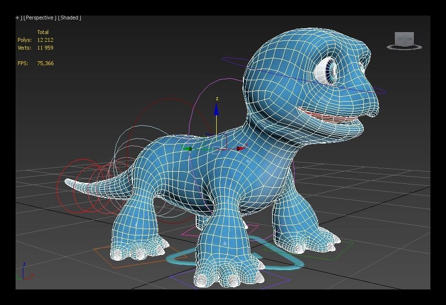Click the "Total" statistics header
This screenshot has width=446, height=305.
[x=43, y=32]
